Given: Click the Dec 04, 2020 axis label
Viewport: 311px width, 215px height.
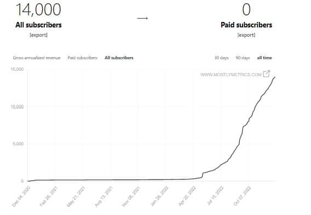Looking at the screenshot, I should [21, 196].
